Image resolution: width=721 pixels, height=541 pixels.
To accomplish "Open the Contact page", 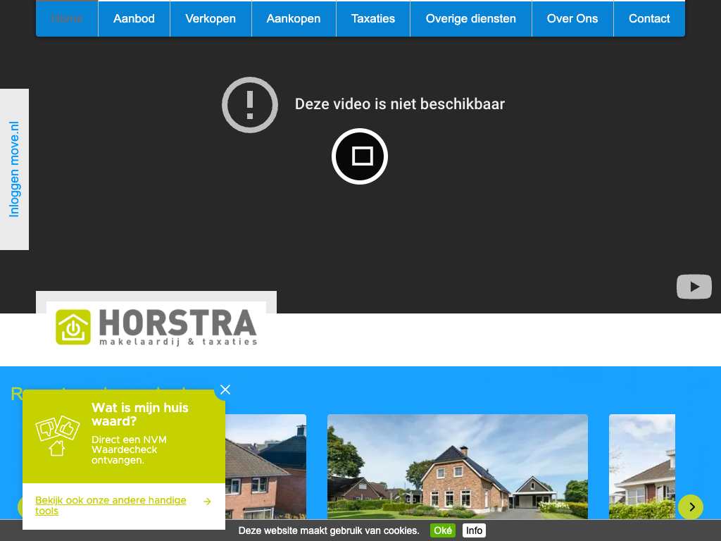I will [x=648, y=19].
